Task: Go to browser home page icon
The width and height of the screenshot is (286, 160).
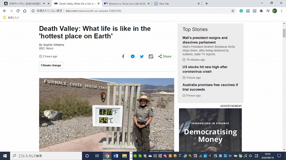Action: pyautogui.click(x=25, y=11)
